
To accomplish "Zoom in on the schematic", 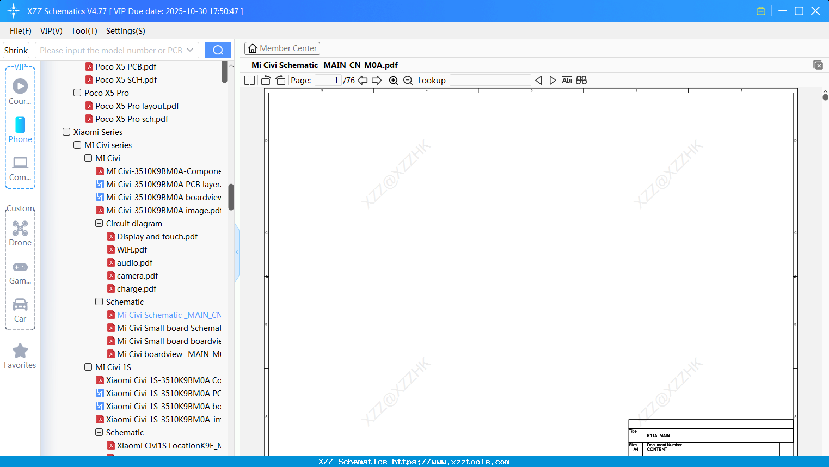I will point(394,81).
